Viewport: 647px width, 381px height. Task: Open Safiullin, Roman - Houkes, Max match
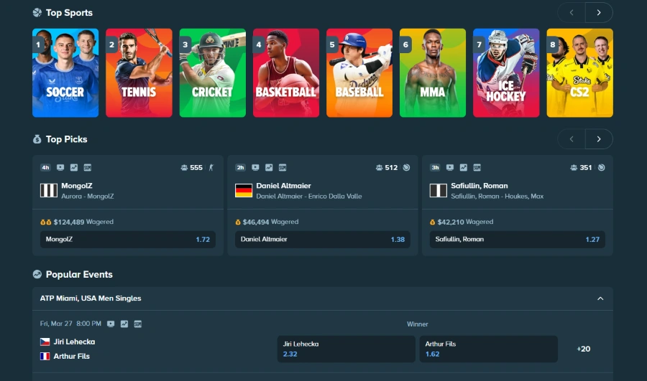[x=497, y=197]
